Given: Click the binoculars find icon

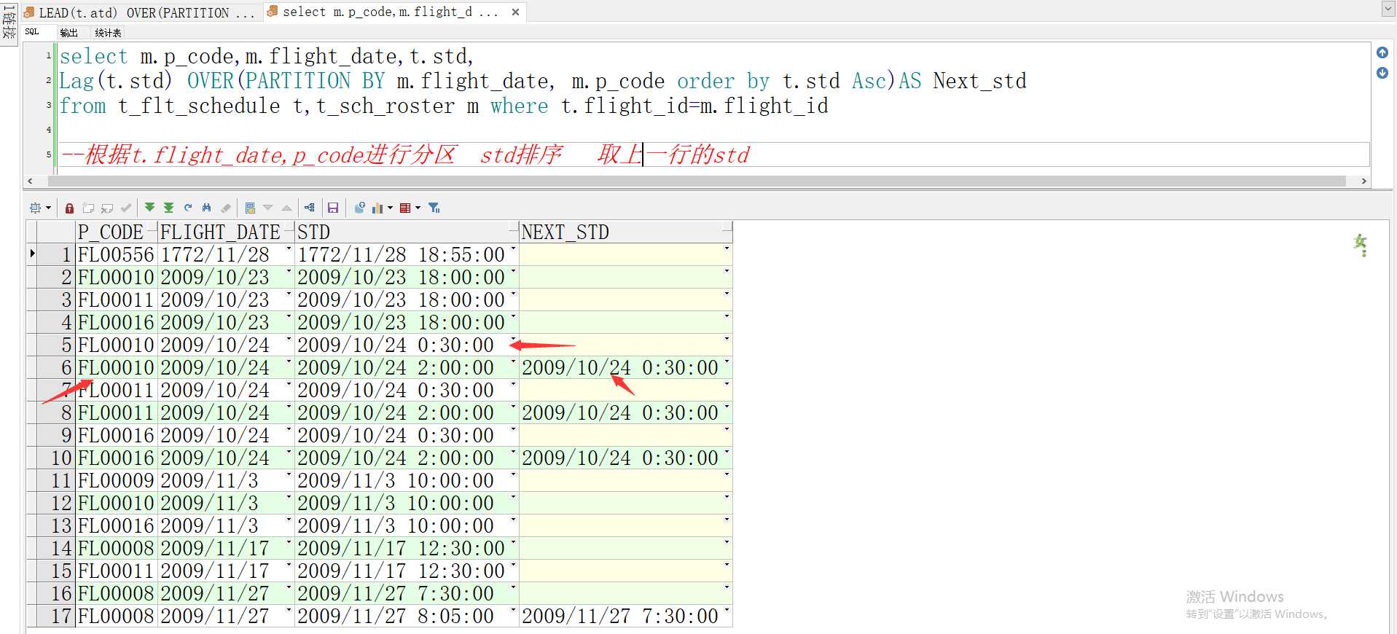Looking at the screenshot, I should click(207, 208).
